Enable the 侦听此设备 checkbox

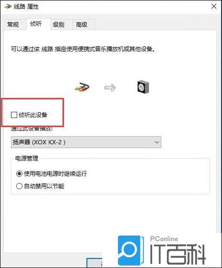click(14, 115)
